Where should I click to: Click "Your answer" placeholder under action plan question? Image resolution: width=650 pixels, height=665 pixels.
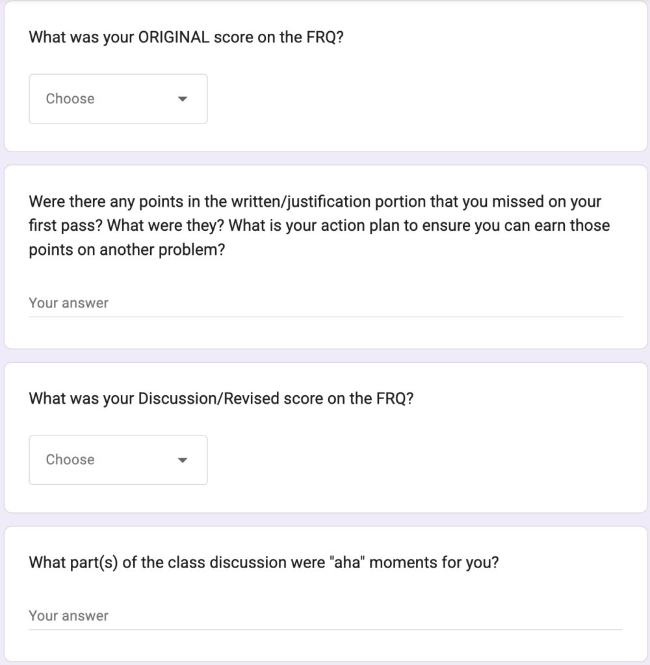[x=68, y=303]
